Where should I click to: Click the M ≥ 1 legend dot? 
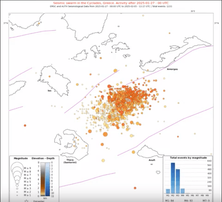pyautogui.click(x=18, y=195)
